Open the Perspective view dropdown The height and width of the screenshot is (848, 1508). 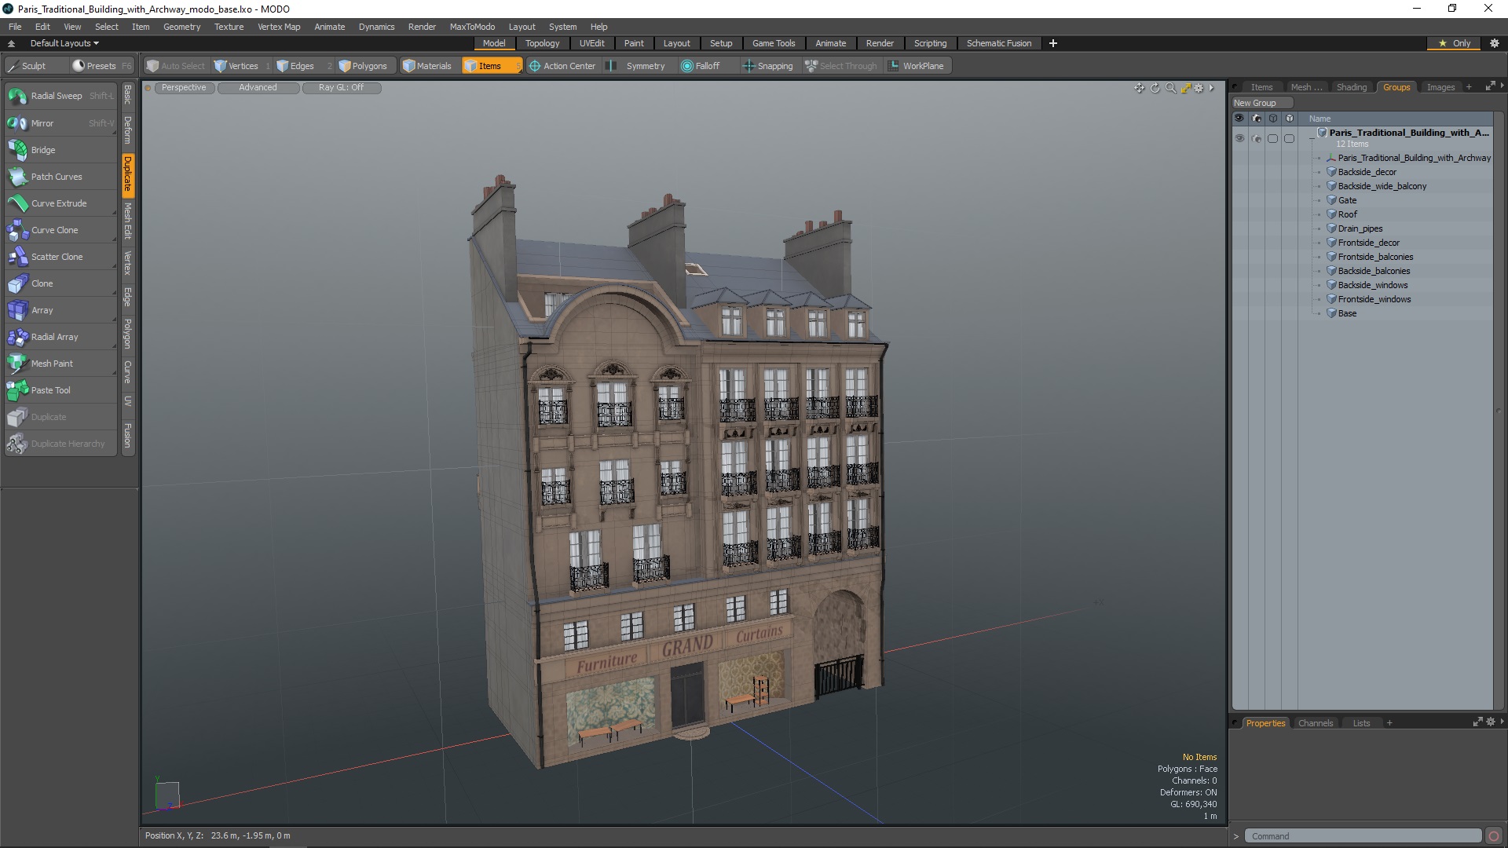pos(184,88)
